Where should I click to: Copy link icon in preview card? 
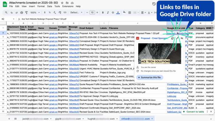(173, 38)
